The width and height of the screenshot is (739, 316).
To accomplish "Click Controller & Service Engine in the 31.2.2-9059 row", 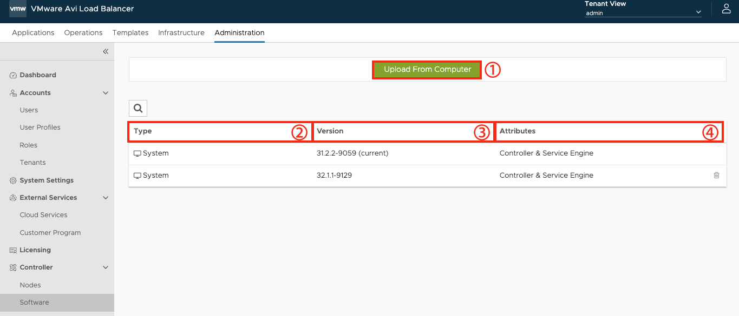I will (x=546, y=153).
